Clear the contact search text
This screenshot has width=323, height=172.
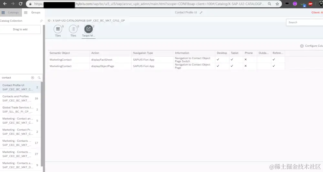coord(33,78)
